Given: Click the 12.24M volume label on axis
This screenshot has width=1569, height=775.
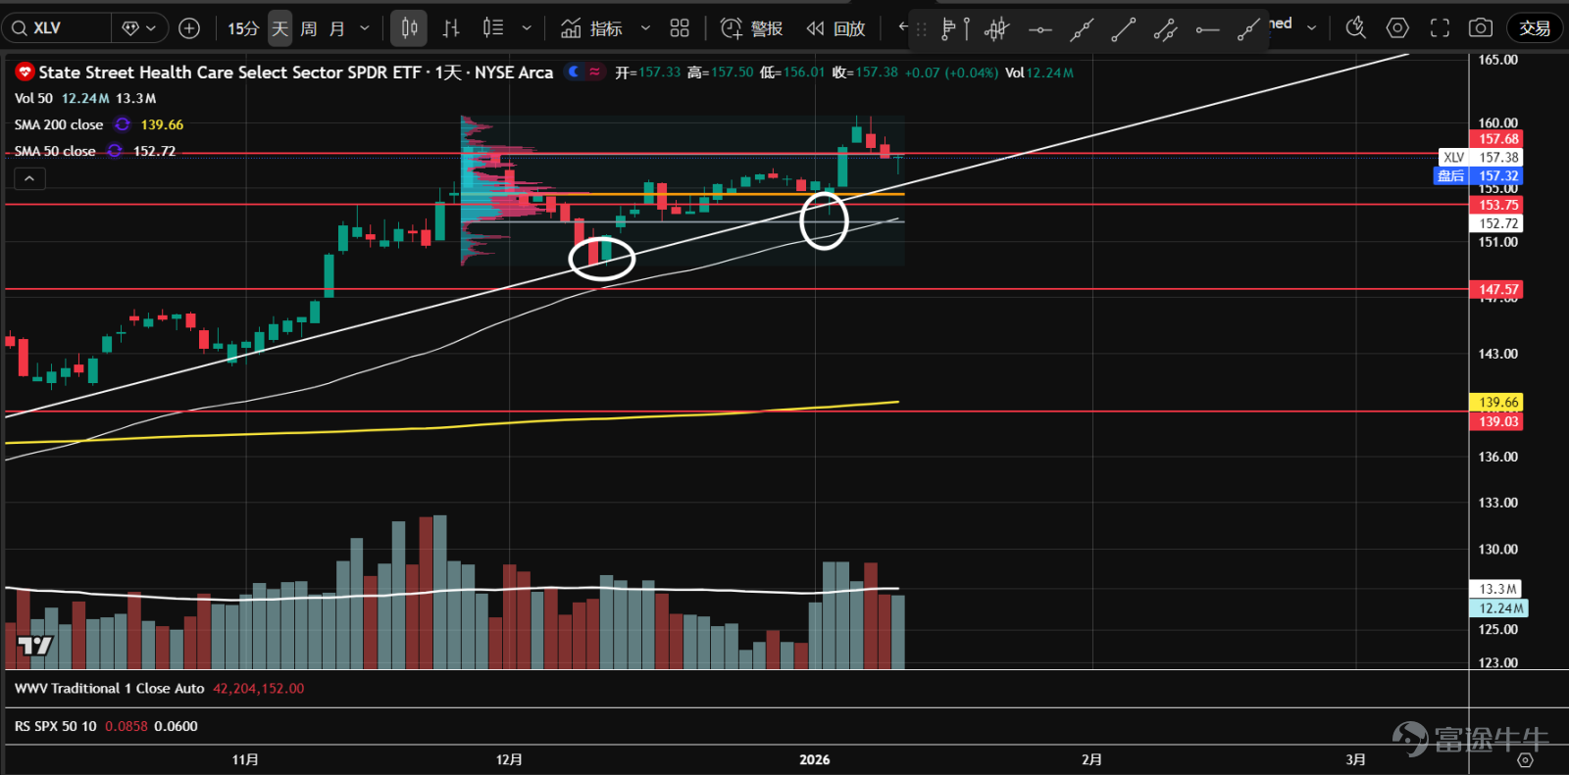Looking at the screenshot, I should tap(1498, 608).
